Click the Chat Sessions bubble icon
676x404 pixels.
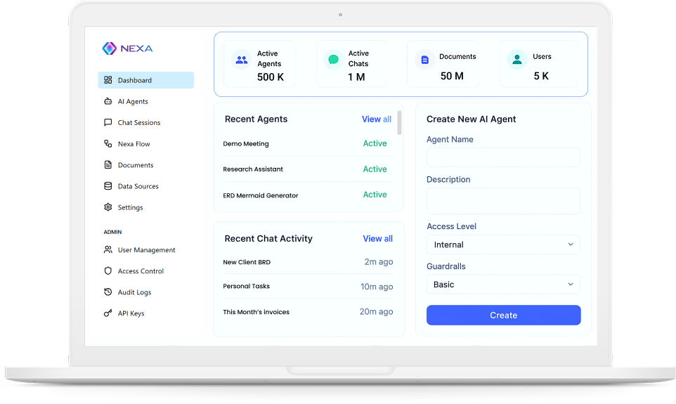pos(108,122)
